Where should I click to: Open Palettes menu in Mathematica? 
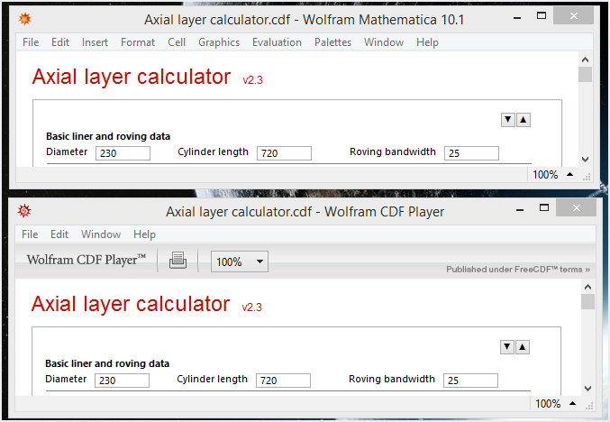tap(332, 42)
